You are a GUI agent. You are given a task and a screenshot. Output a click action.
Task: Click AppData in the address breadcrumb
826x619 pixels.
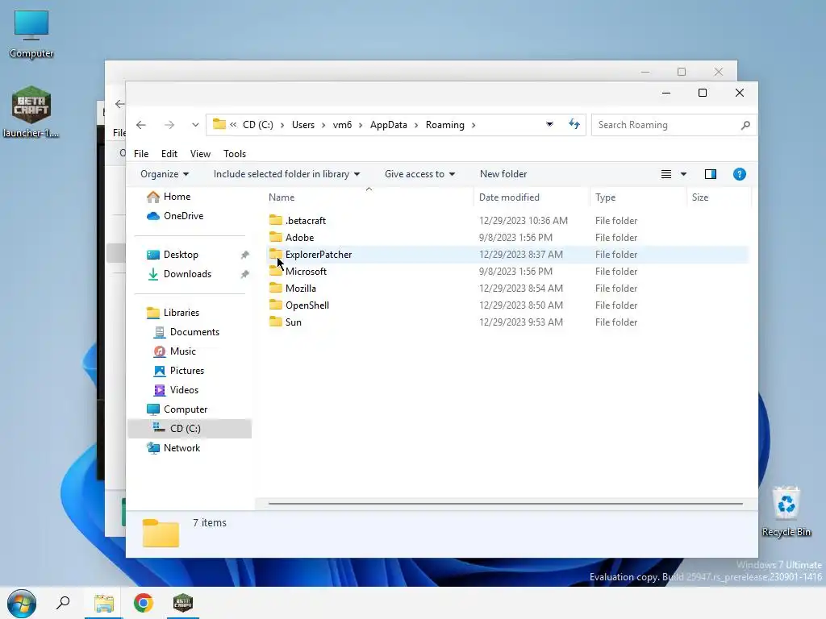click(x=388, y=125)
